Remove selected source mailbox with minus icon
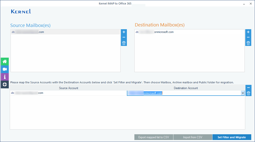Viewport: 255px width, 142px height. pos(124,37)
